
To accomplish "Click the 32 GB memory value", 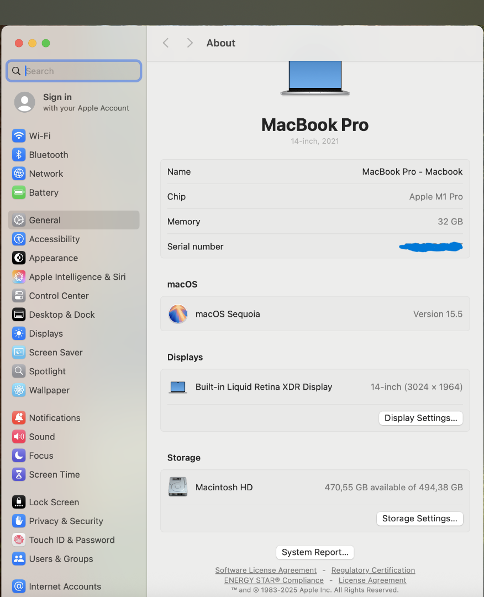I will click(450, 222).
